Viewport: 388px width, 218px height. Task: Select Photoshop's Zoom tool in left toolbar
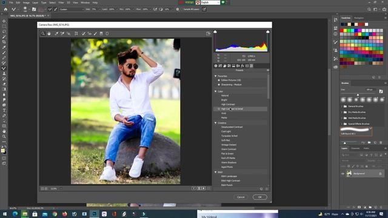[4, 136]
